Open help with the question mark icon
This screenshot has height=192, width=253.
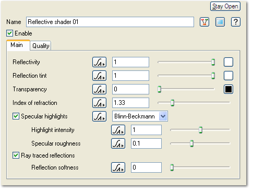click(x=236, y=22)
